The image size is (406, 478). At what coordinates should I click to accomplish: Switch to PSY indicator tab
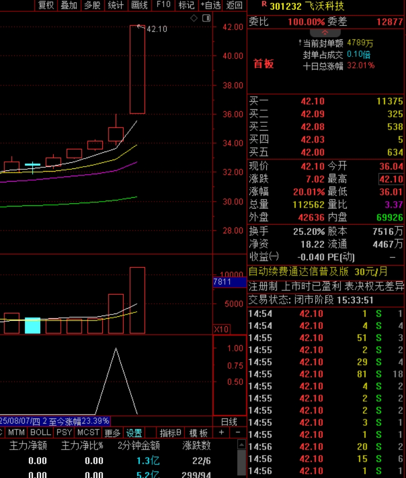(64, 432)
